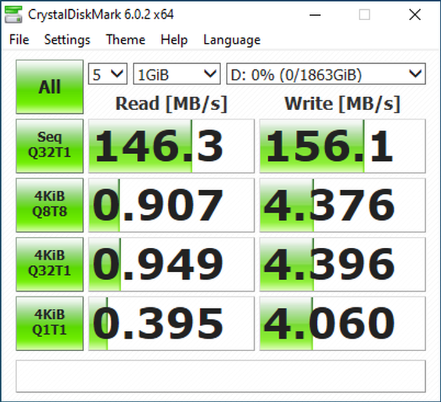Click the Seq read result 146.3

tap(171, 146)
